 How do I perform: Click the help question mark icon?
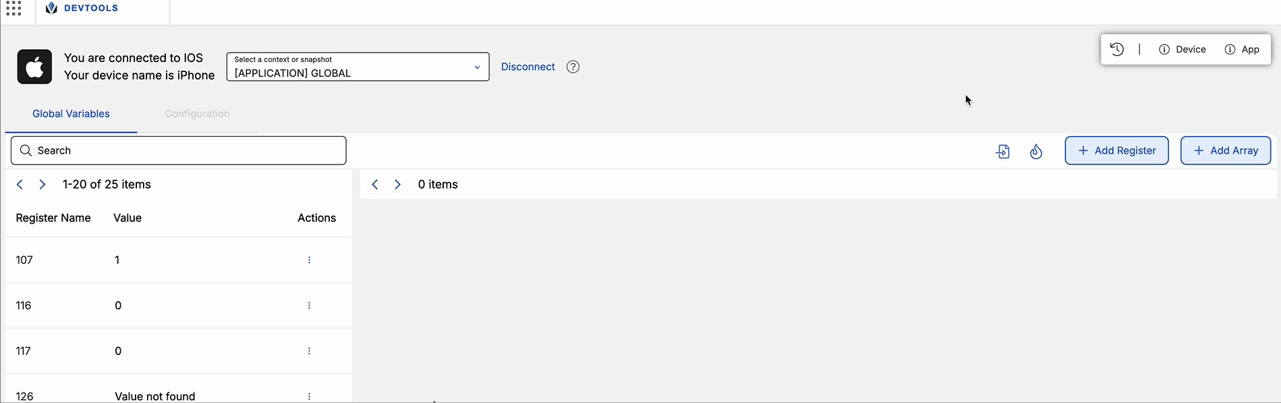[573, 67]
